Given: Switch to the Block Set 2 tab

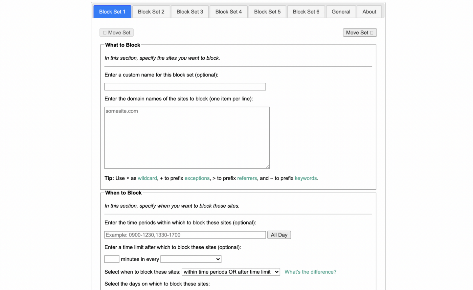Looking at the screenshot, I should [151, 12].
